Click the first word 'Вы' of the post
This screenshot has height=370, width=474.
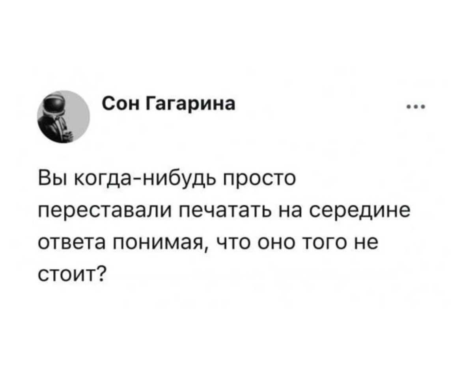(52, 181)
